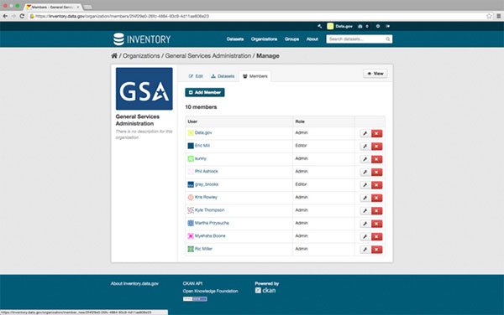Open dashboard icon in top bar
This screenshot has width=504, height=315.
(x=360, y=26)
